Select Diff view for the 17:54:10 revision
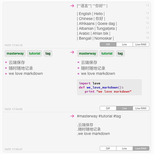154x154 pixels. [108, 44]
